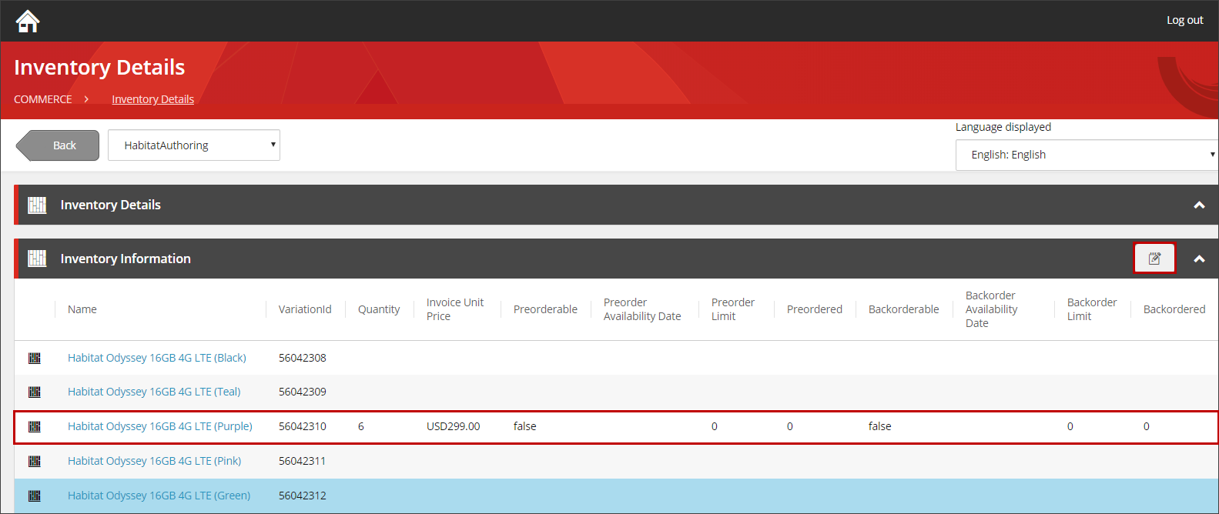This screenshot has width=1219, height=514.
Task: Click the COMMERCE breadcrumb
Action: (x=43, y=99)
